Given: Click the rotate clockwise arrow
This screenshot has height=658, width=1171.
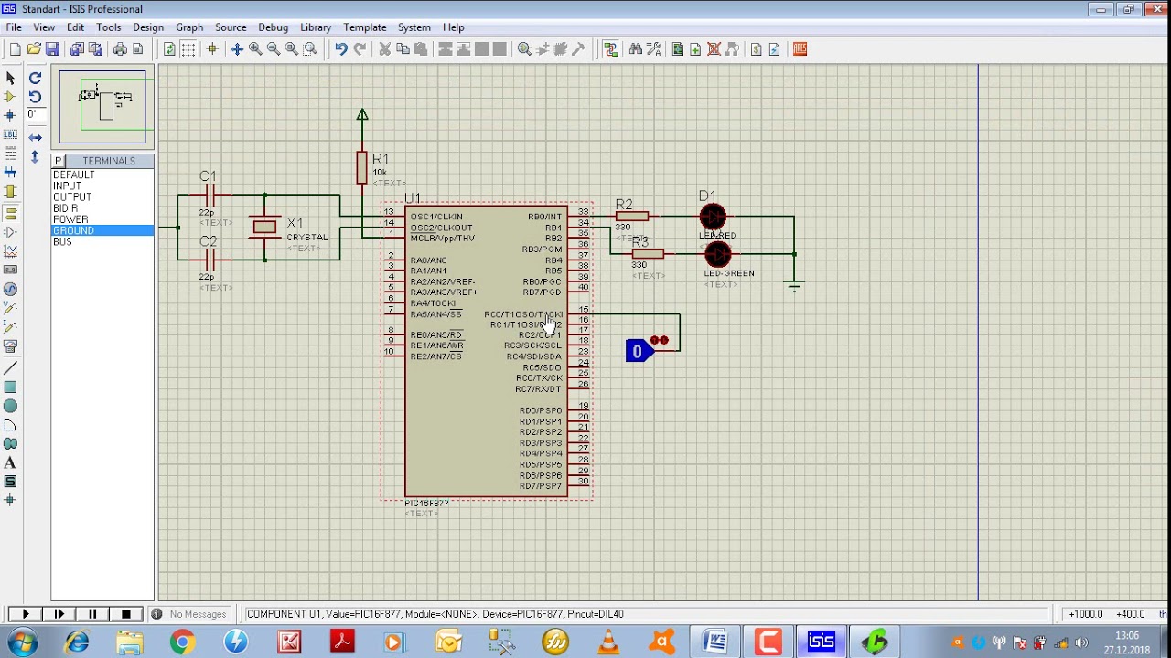Looking at the screenshot, I should click(35, 79).
